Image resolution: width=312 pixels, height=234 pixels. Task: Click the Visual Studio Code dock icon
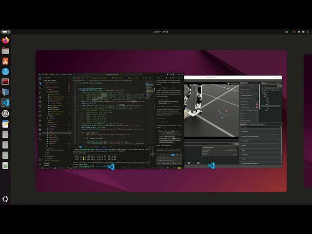[x=5, y=103]
